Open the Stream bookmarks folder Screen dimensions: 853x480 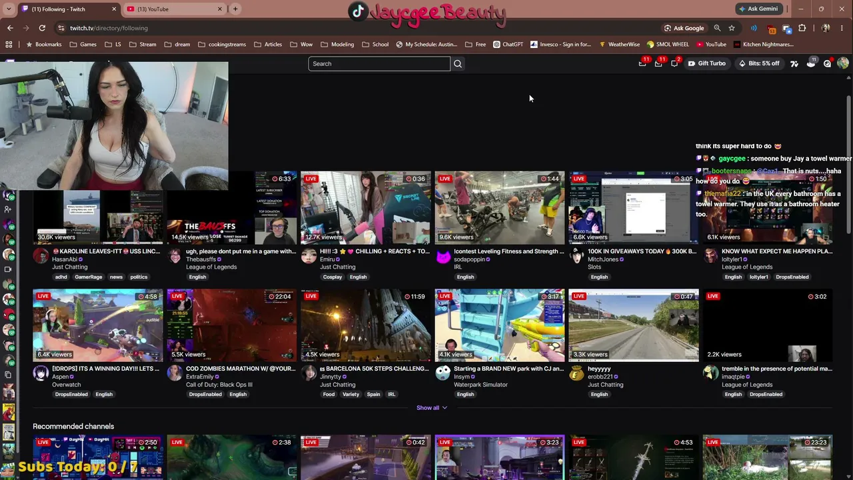coord(143,45)
